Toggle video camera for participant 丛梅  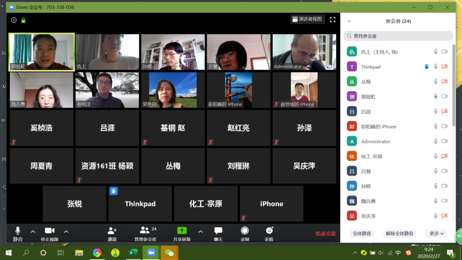444,82
